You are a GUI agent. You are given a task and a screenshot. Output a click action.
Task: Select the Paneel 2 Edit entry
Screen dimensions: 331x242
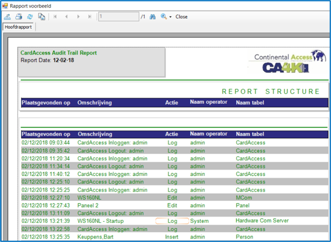175,205
